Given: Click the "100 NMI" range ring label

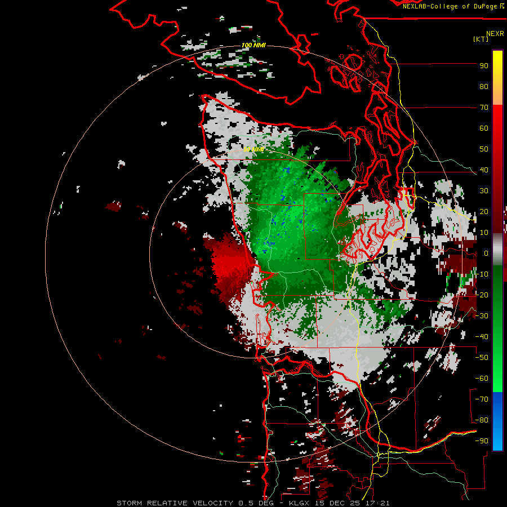Looking at the screenshot, I should (x=253, y=45).
